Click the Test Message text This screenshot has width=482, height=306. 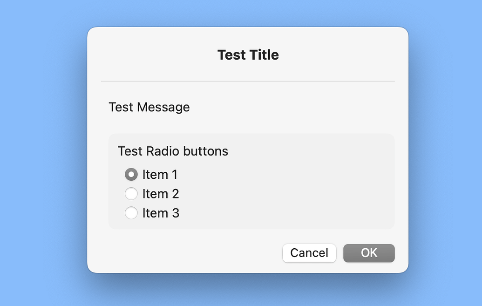(x=149, y=107)
